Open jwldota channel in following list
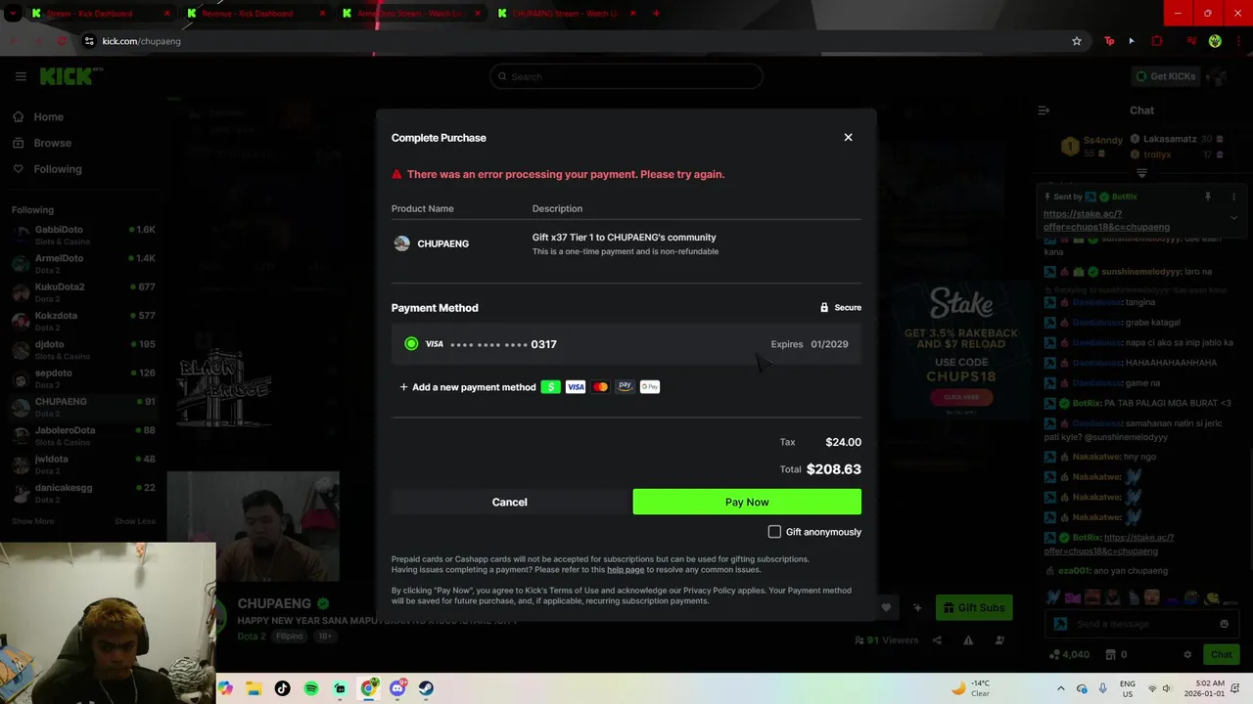Viewport: 1253px width, 704px height. (83, 463)
